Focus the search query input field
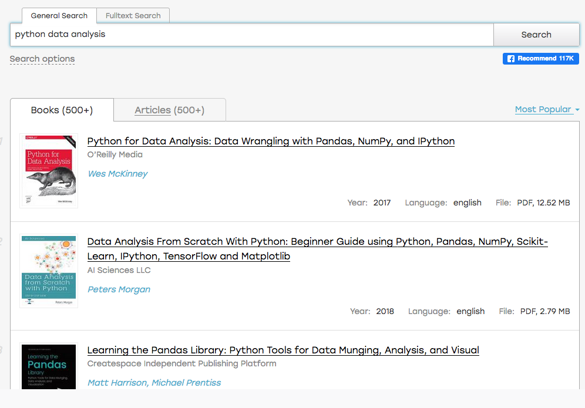585x408 pixels. (x=252, y=35)
